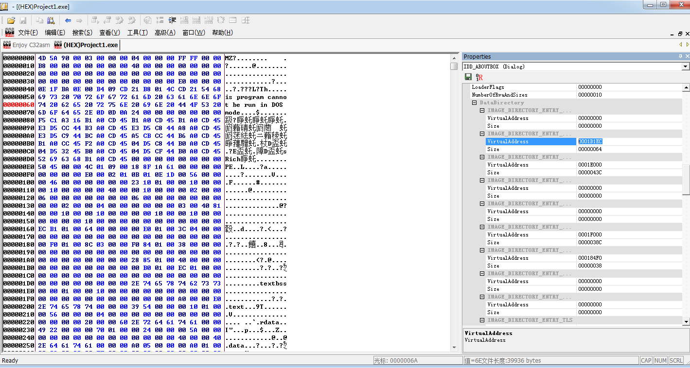Image resolution: width=690 pixels, height=368 pixels.
Task: Collapse the entry containing VirtualAddress 0001F000
Action: 482,227
